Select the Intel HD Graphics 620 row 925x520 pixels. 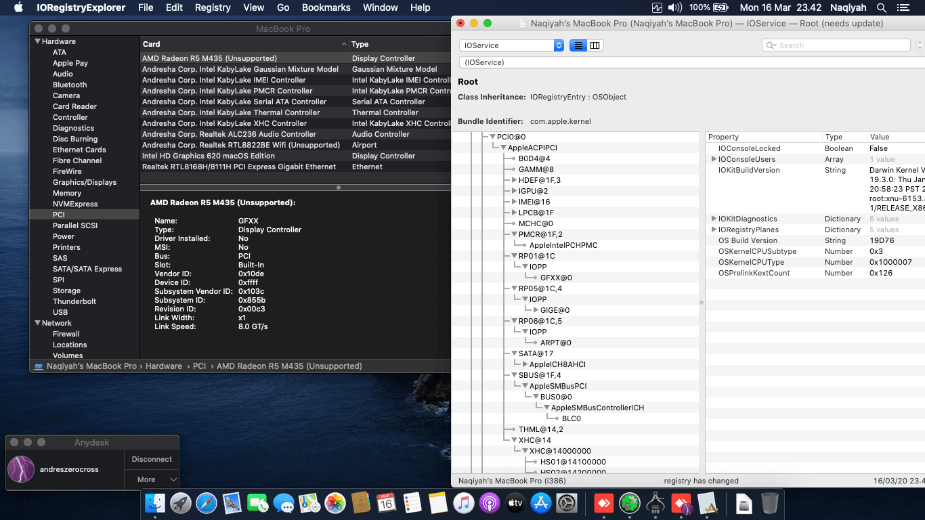295,156
